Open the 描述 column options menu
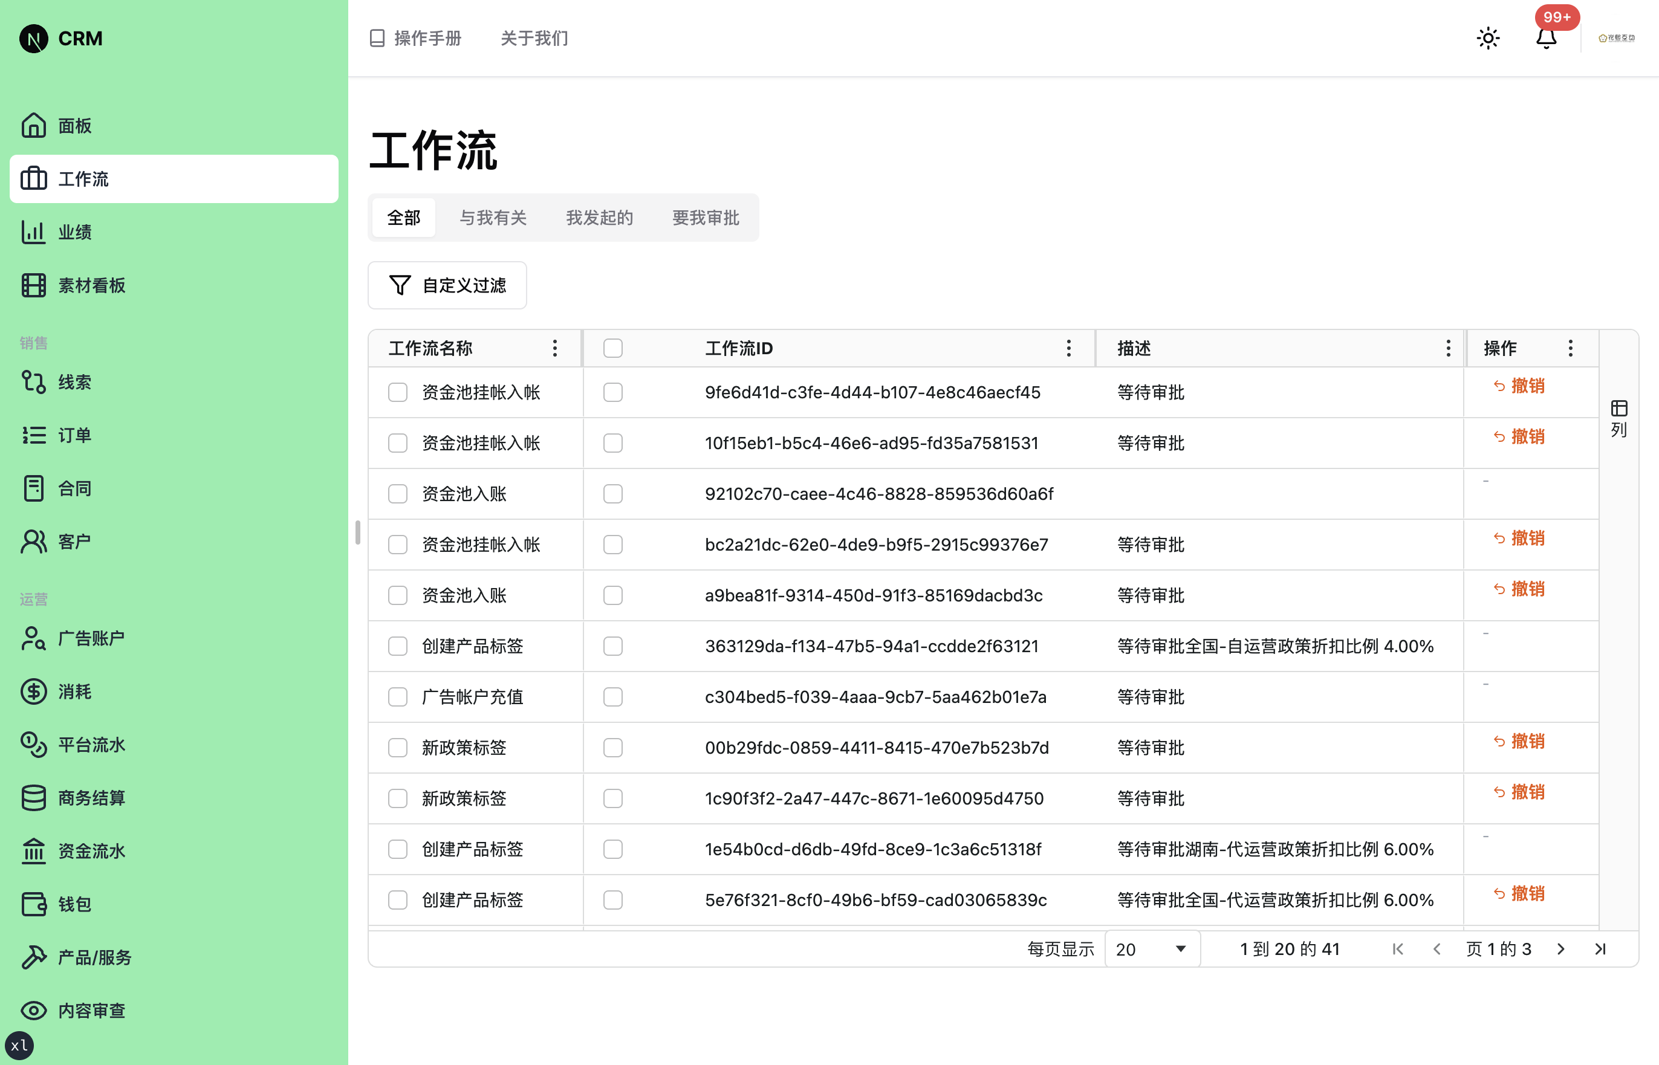1659x1065 pixels. (x=1448, y=349)
